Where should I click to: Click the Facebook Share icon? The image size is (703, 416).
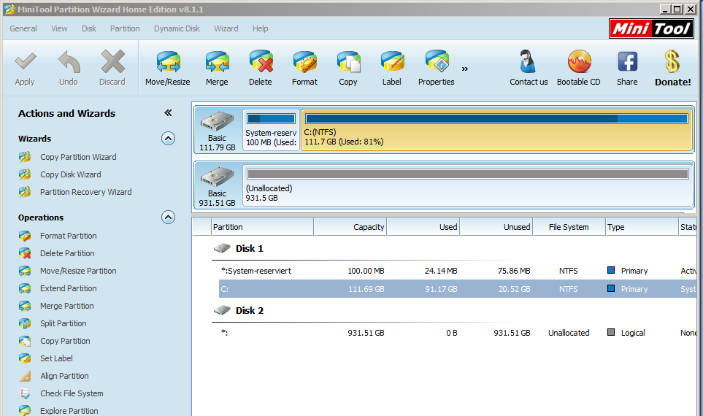627,61
